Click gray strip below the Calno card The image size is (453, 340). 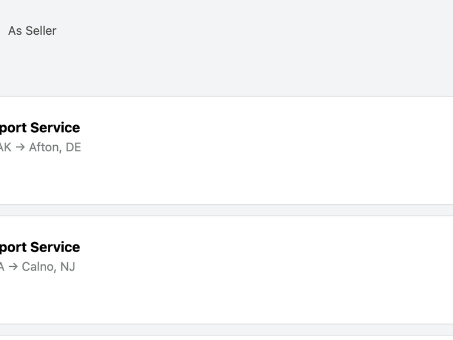226,329
